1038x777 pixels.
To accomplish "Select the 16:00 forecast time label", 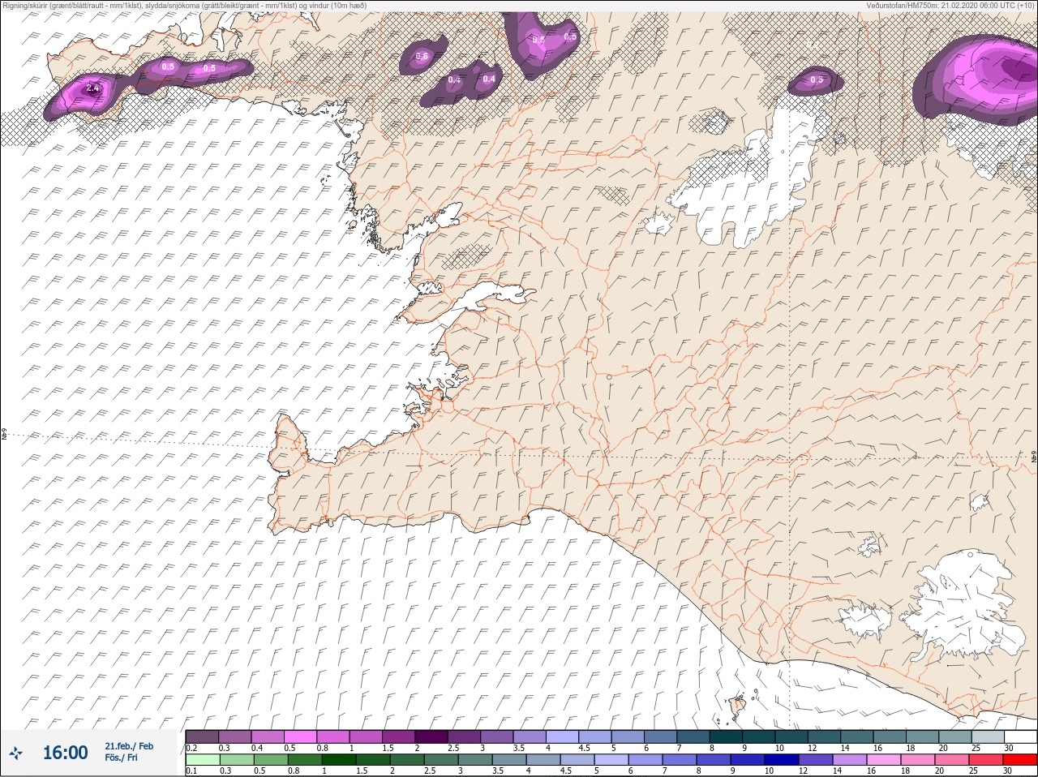I will 65,753.
